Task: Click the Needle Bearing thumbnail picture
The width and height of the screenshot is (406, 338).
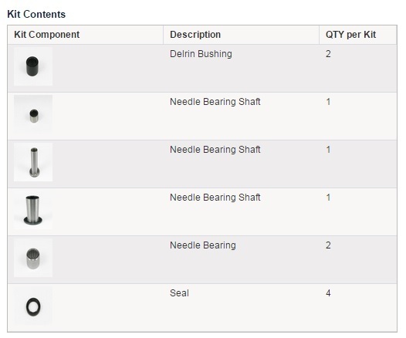Action: point(33,258)
